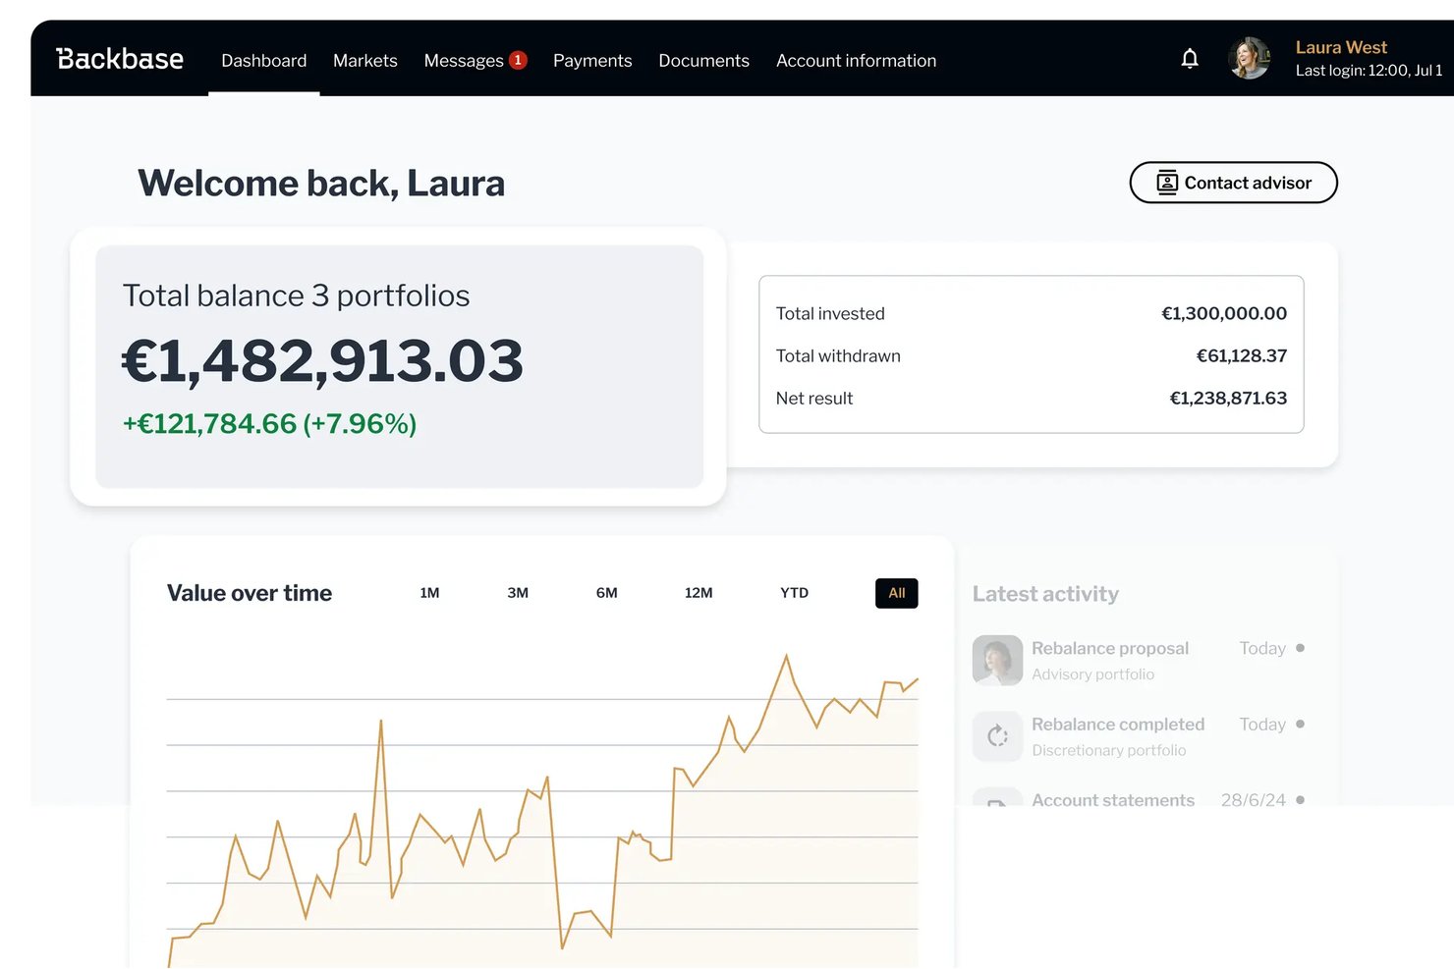Click the Advisory portfolio subtitle
1454x969 pixels.
pyautogui.click(x=1093, y=674)
